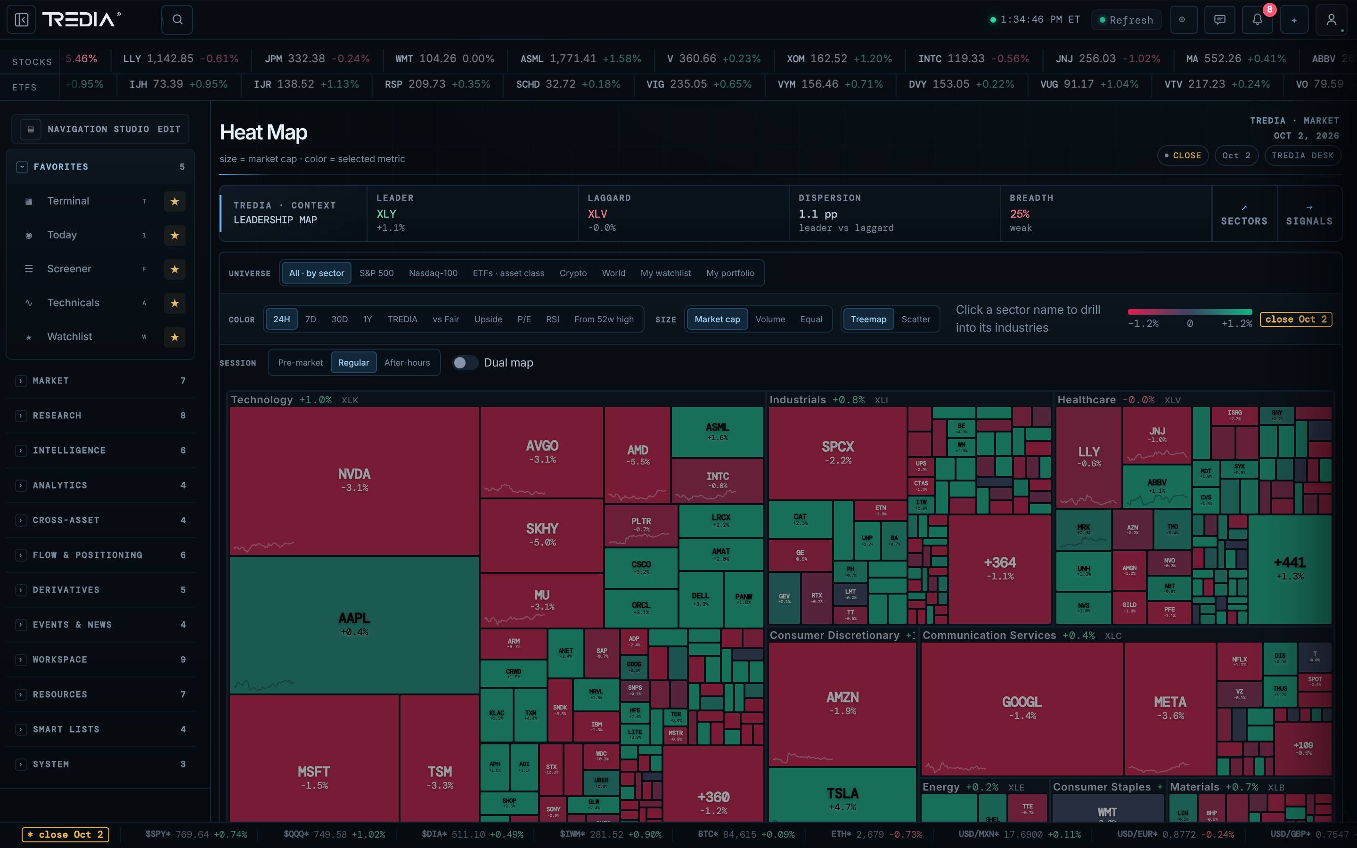Set size to Equal

pyautogui.click(x=811, y=319)
